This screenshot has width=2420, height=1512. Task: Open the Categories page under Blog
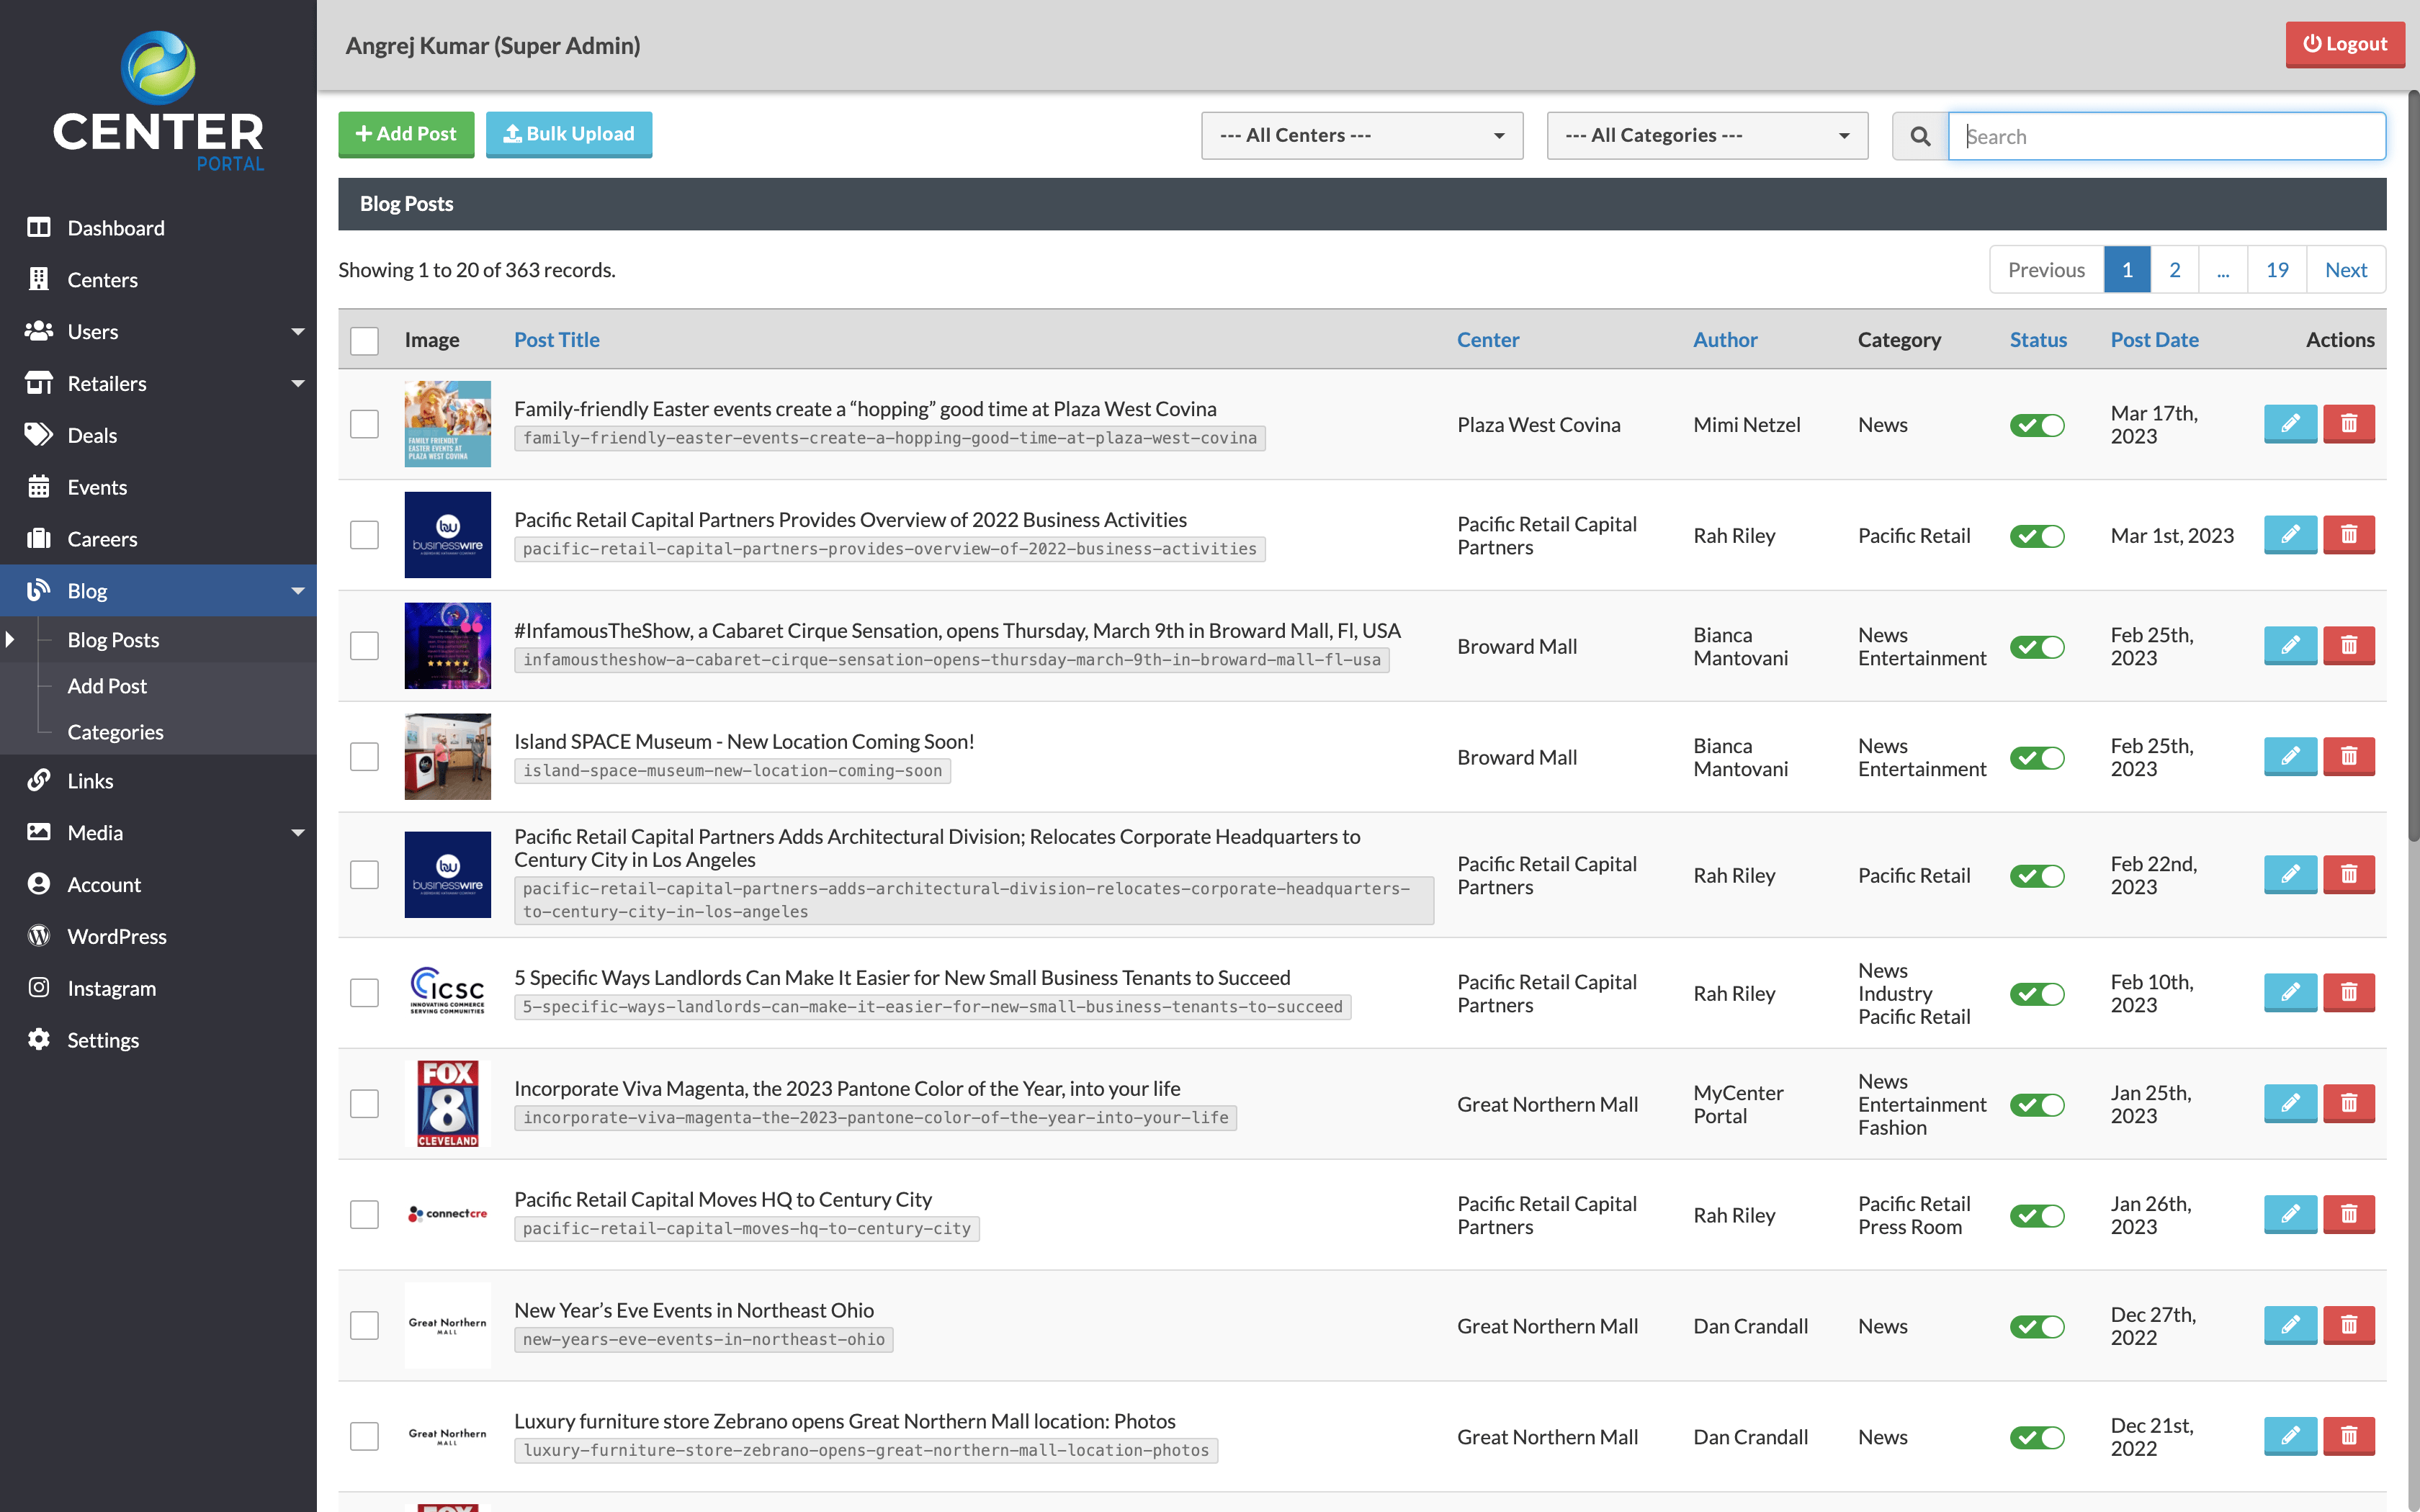[115, 731]
